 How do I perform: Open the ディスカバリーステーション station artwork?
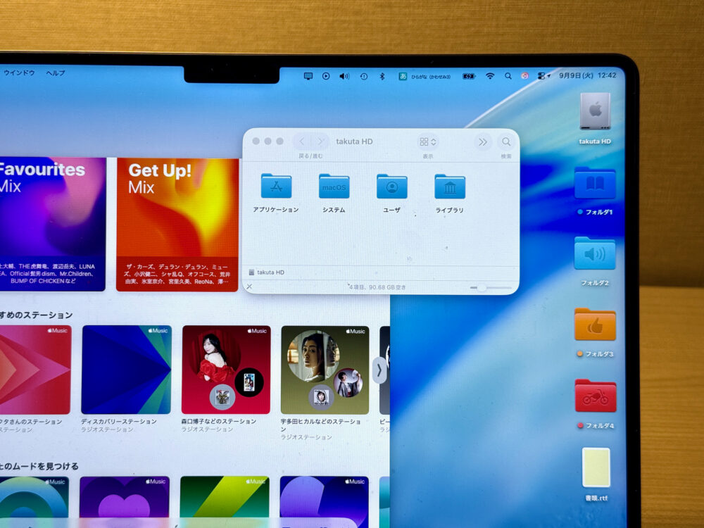coord(126,370)
